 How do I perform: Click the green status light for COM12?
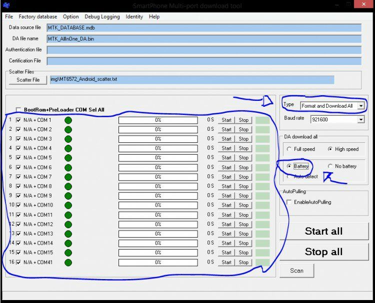coord(68,225)
